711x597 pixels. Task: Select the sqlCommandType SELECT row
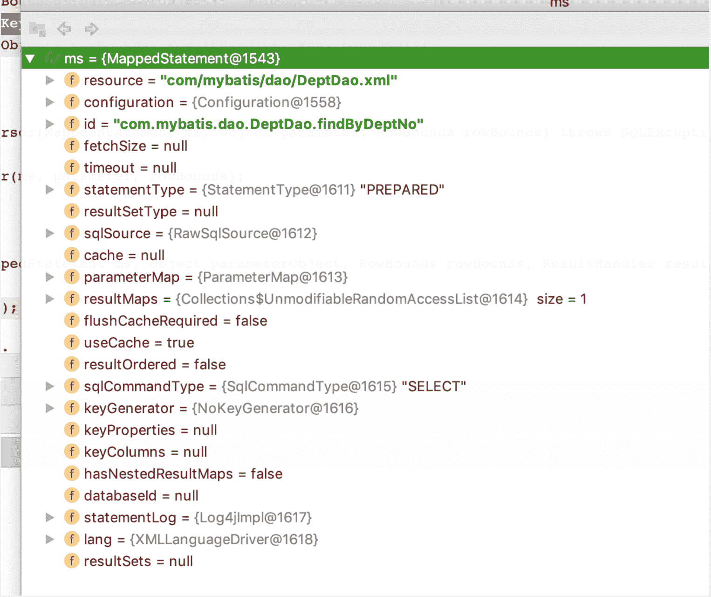point(275,386)
